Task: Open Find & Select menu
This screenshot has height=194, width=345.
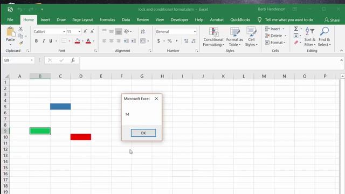Action: pyautogui.click(x=325, y=37)
